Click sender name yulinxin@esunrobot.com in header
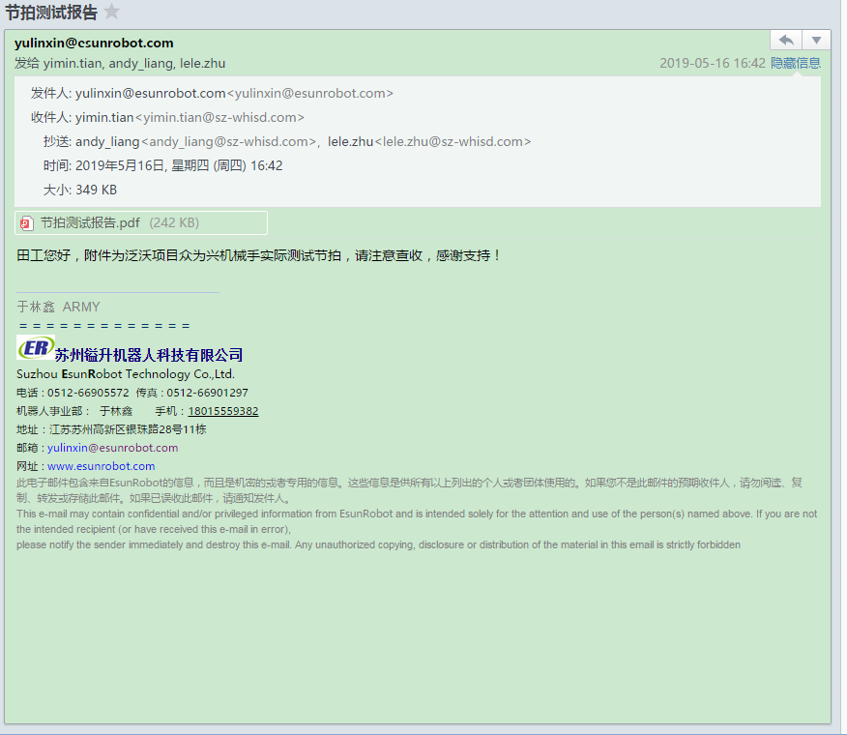Screen dimensions: 847x735 [93, 42]
